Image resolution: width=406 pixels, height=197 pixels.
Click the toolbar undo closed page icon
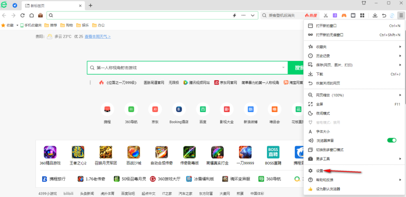click(384, 16)
